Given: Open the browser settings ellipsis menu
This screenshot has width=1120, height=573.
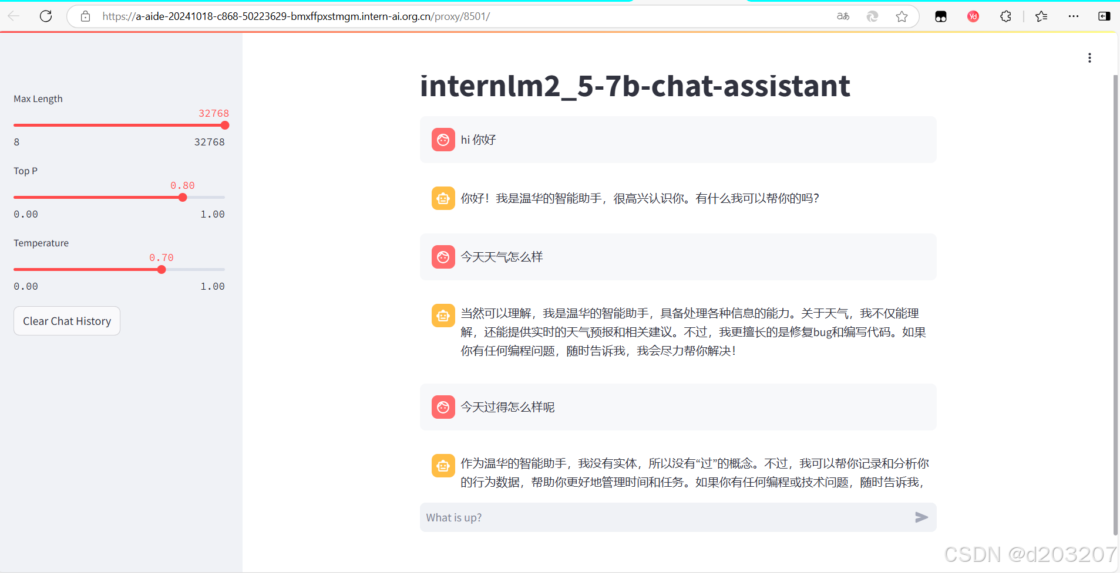Looking at the screenshot, I should coord(1074,16).
